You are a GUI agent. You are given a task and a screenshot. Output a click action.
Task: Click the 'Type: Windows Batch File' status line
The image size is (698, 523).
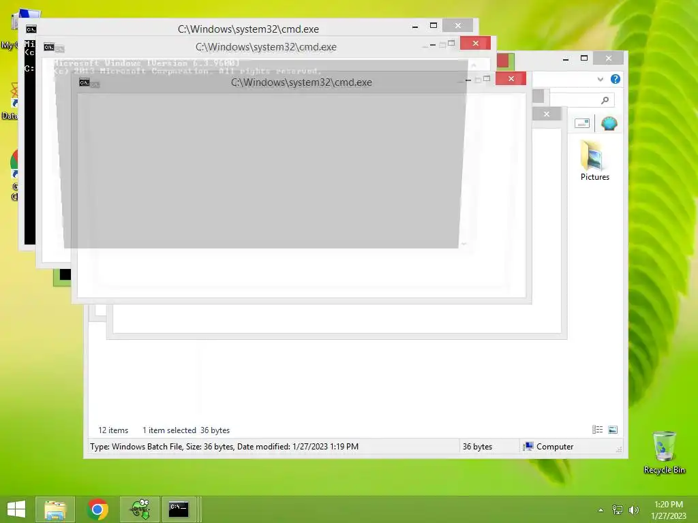[224, 447]
